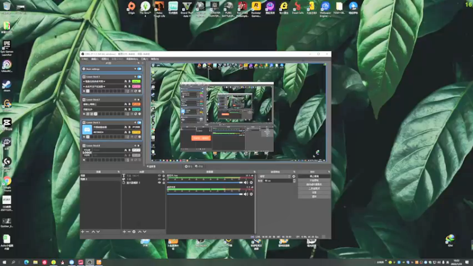Open the taskbar search icon
Viewport: 473px width, 266px height.
click(x=13, y=262)
